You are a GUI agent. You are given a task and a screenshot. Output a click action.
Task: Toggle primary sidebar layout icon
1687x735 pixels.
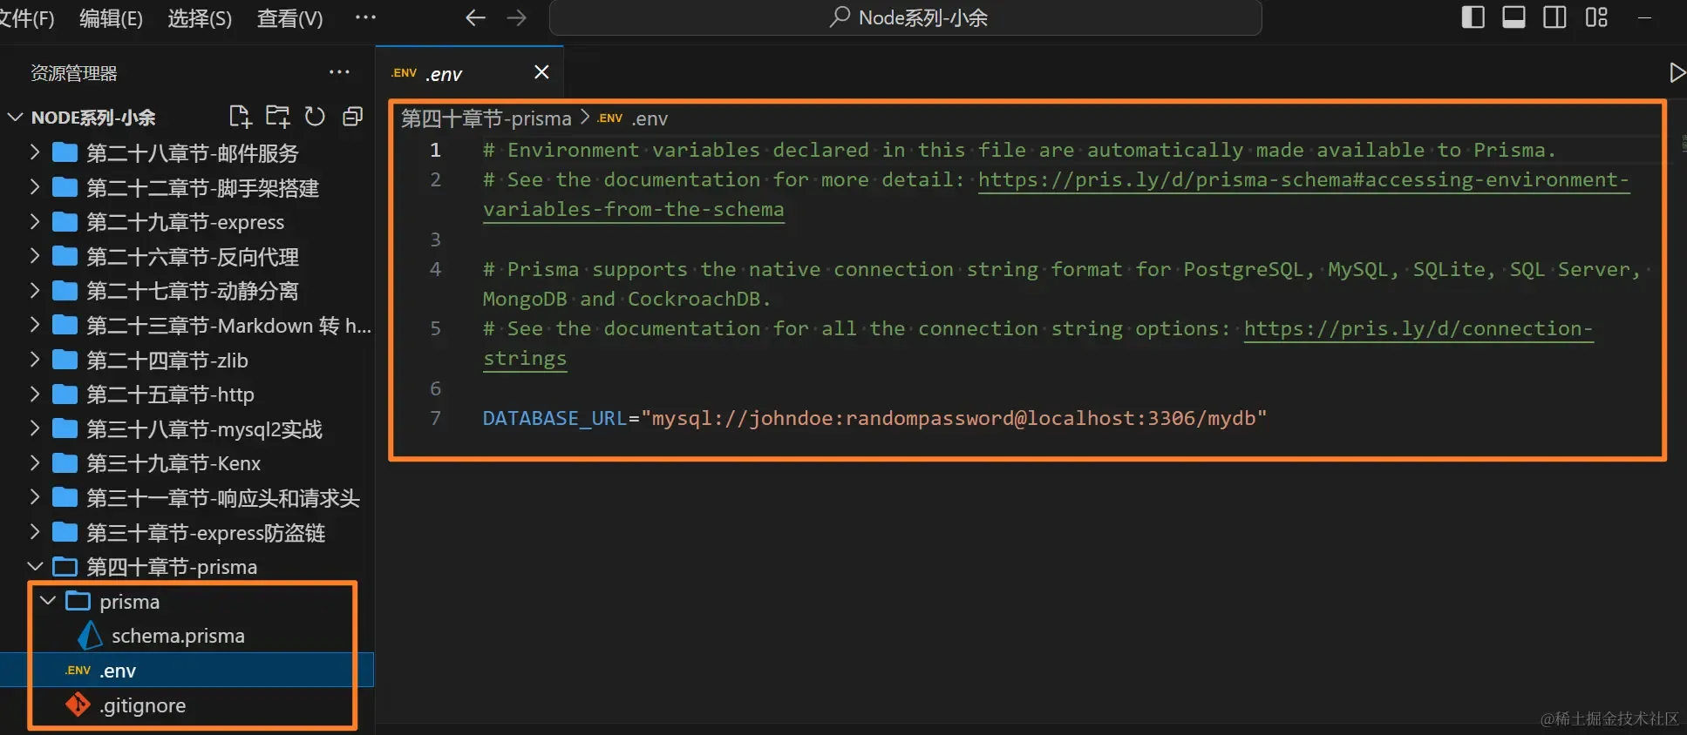tap(1473, 17)
